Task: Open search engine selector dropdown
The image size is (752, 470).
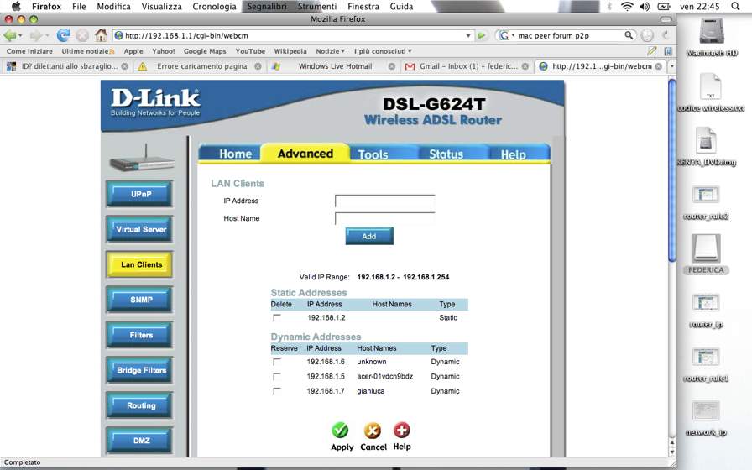Action: pyautogui.click(x=513, y=35)
